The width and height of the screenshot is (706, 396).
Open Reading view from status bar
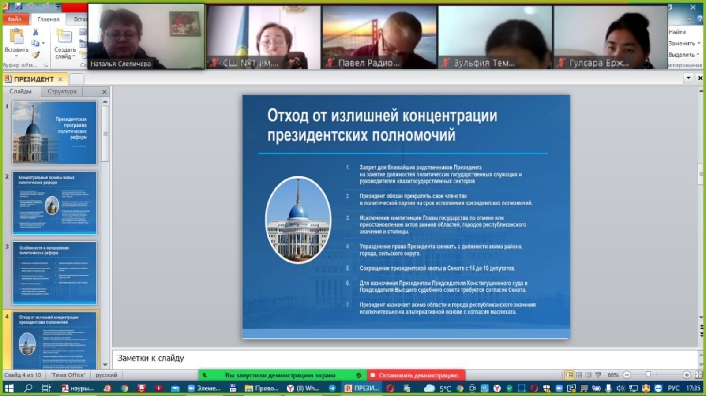point(588,375)
